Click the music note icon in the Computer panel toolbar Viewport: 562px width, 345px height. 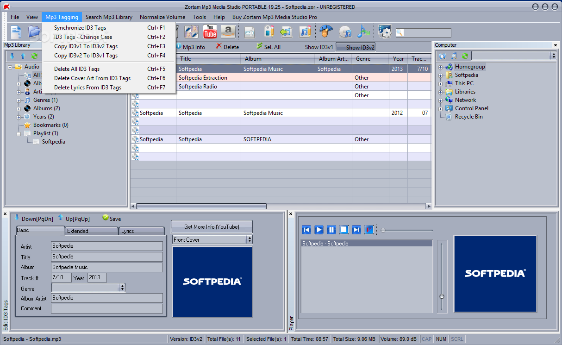[454, 56]
